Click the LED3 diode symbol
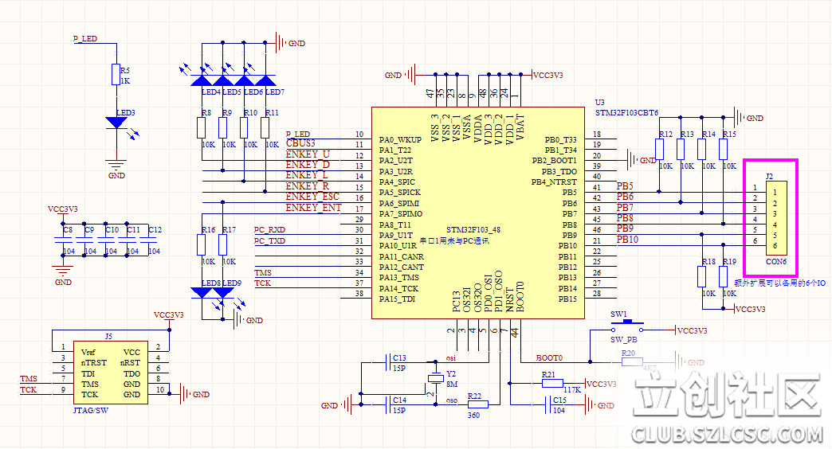Image resolution: width=832 pixels, height=449 pixels. (x=116, y=123)
